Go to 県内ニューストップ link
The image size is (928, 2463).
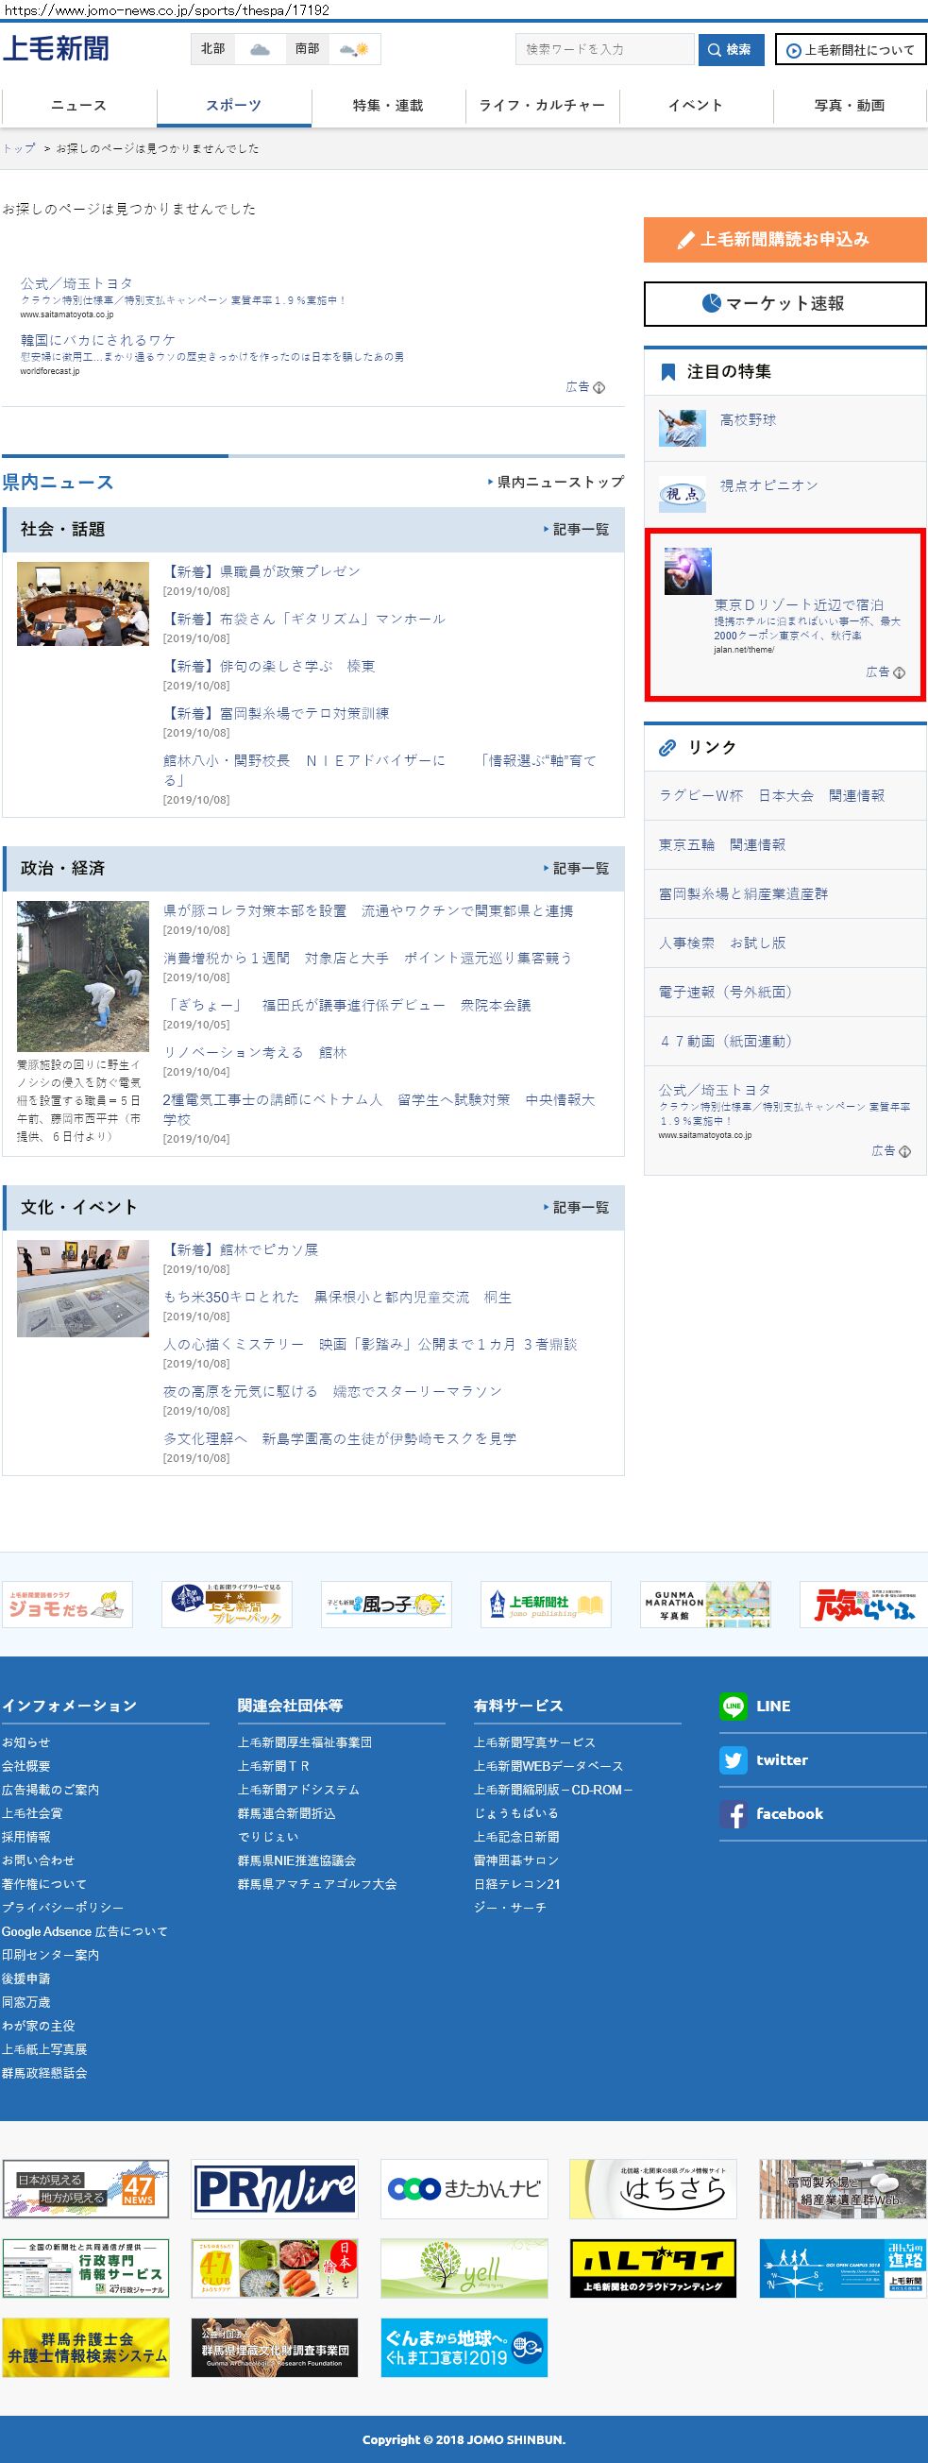[558, 482]
